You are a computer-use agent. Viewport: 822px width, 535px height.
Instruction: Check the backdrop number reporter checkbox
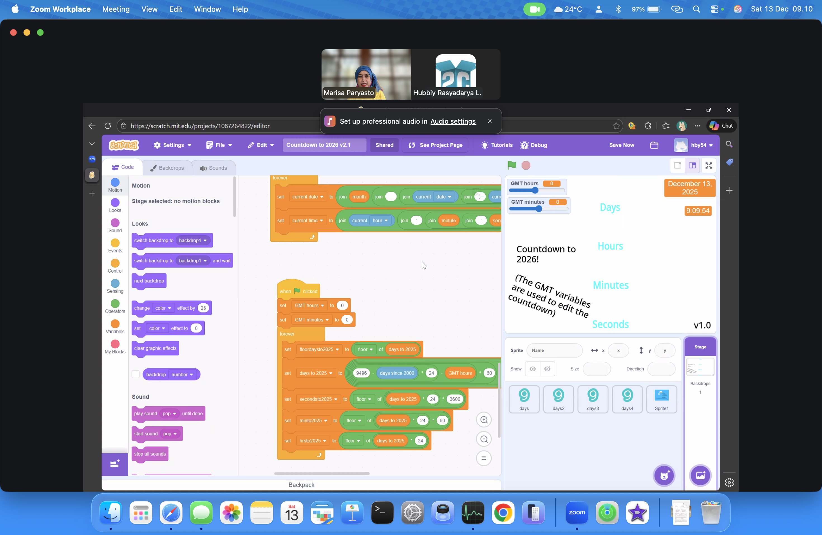(135, 374)
